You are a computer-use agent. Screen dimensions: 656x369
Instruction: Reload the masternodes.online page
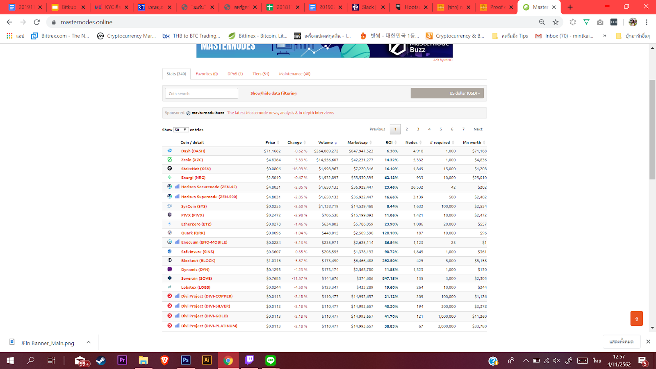coord(37,22)
